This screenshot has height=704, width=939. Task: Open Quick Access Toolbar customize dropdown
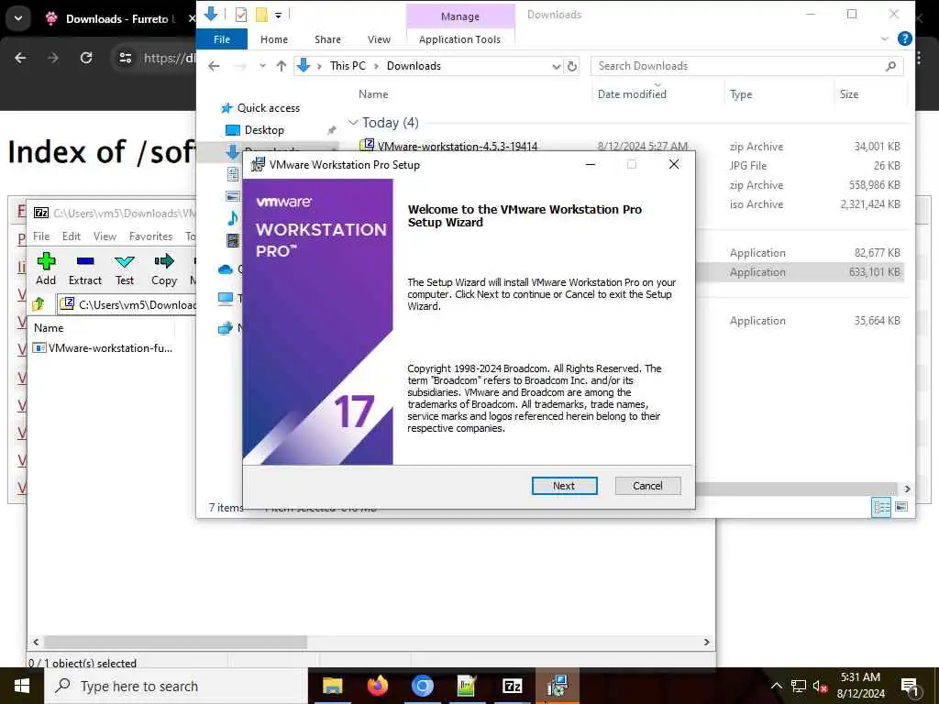279,15
